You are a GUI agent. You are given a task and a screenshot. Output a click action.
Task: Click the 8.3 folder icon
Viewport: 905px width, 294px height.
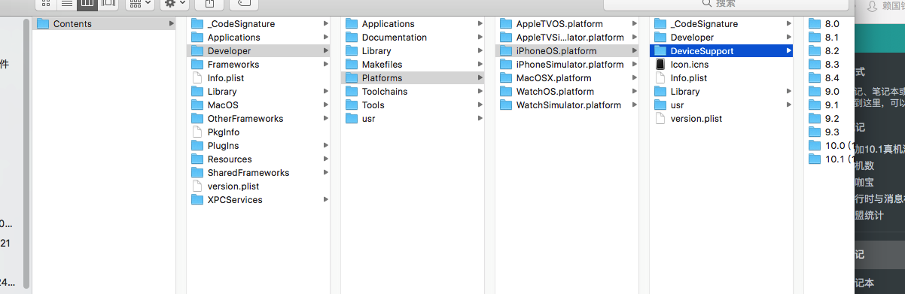815,65
